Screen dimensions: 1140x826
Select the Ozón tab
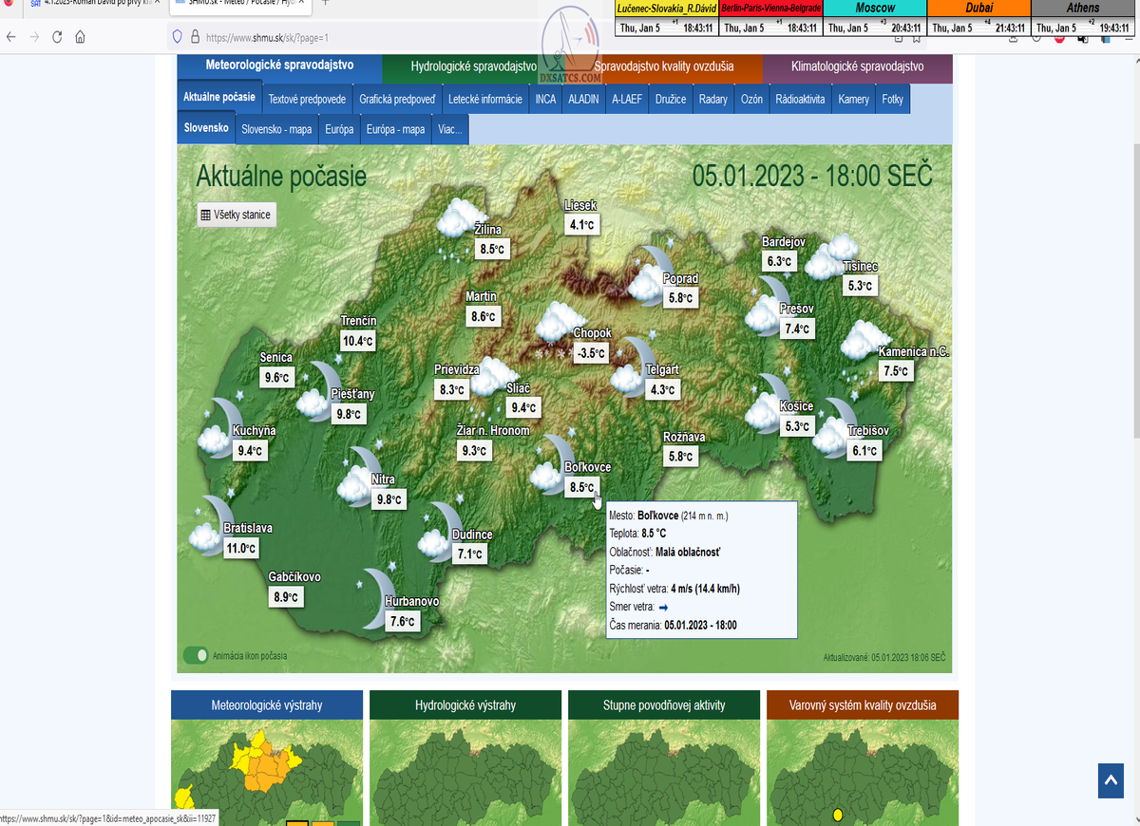point(751,99)
